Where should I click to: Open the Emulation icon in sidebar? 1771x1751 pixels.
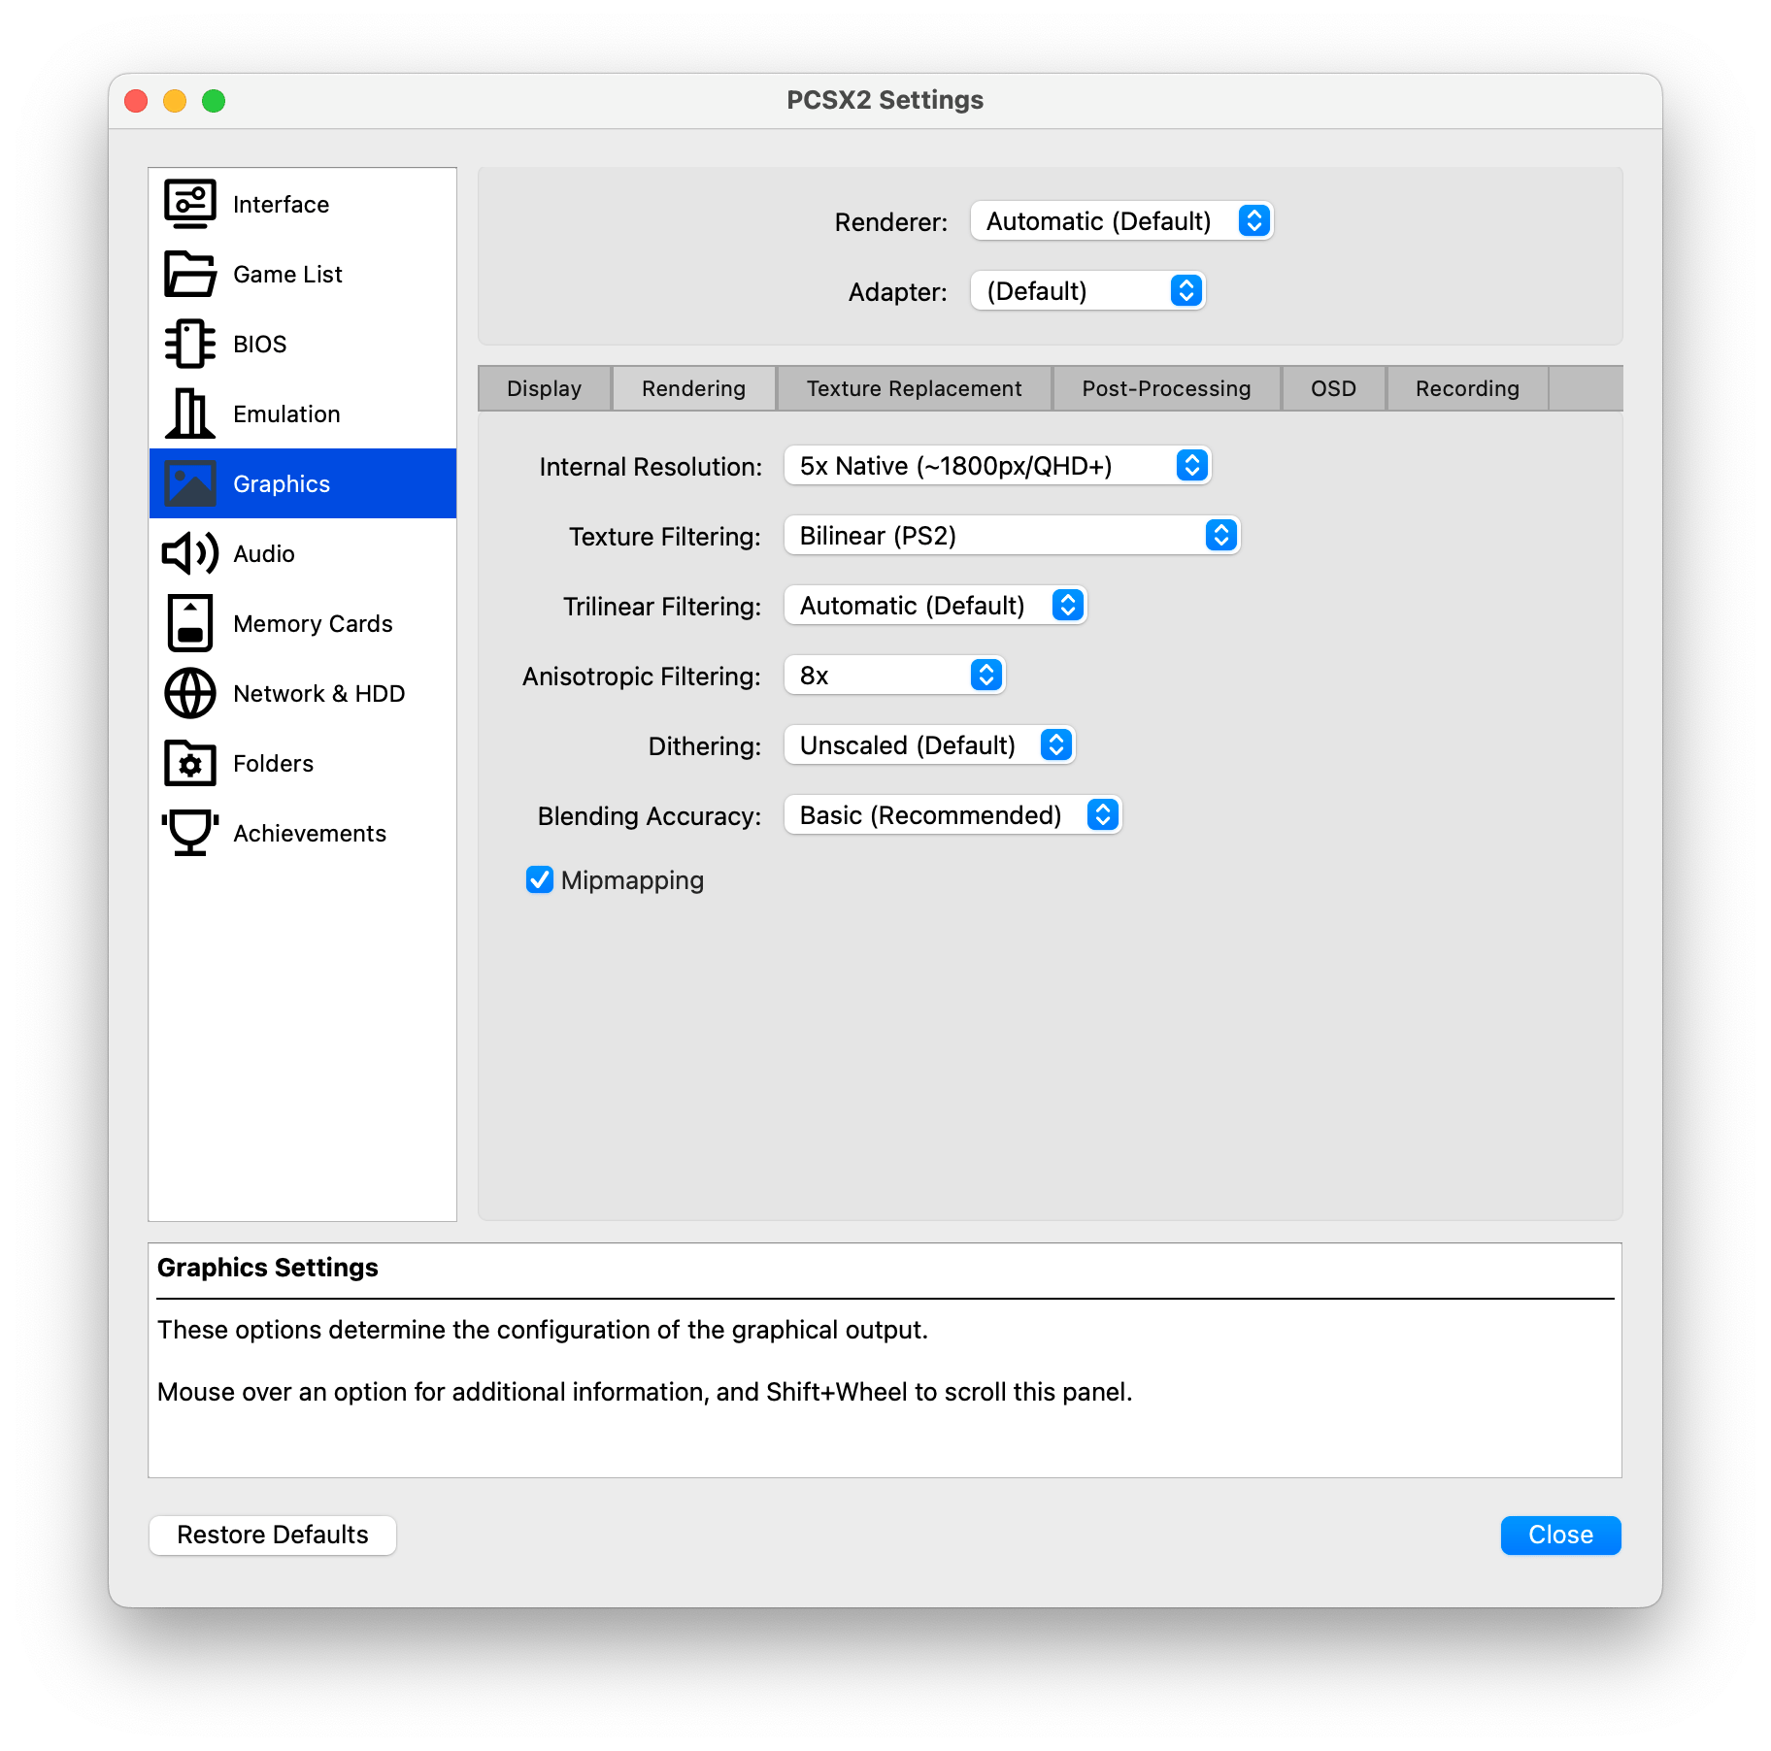(190, 413)
